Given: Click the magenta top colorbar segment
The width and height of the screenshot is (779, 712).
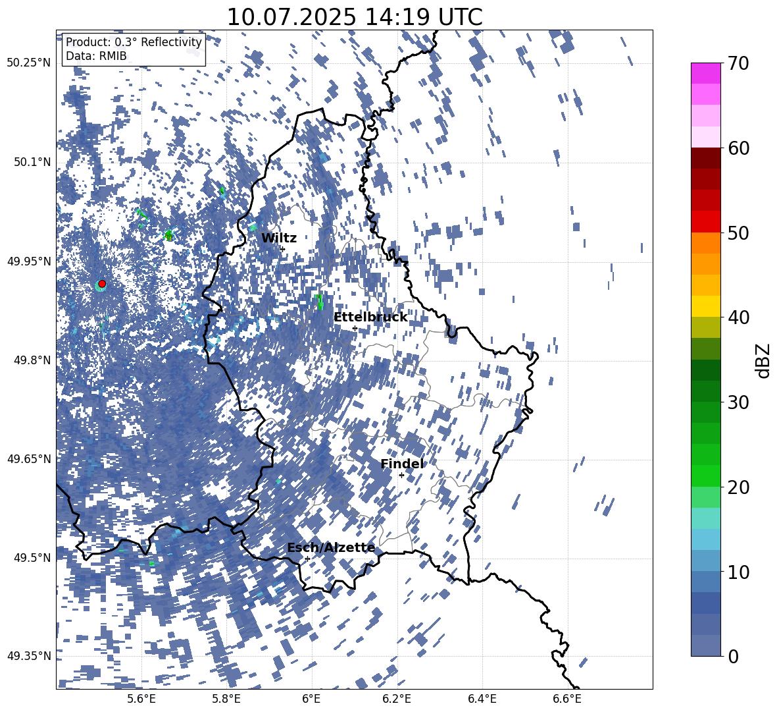Looking at the screenshot, I should pos(705,74).
